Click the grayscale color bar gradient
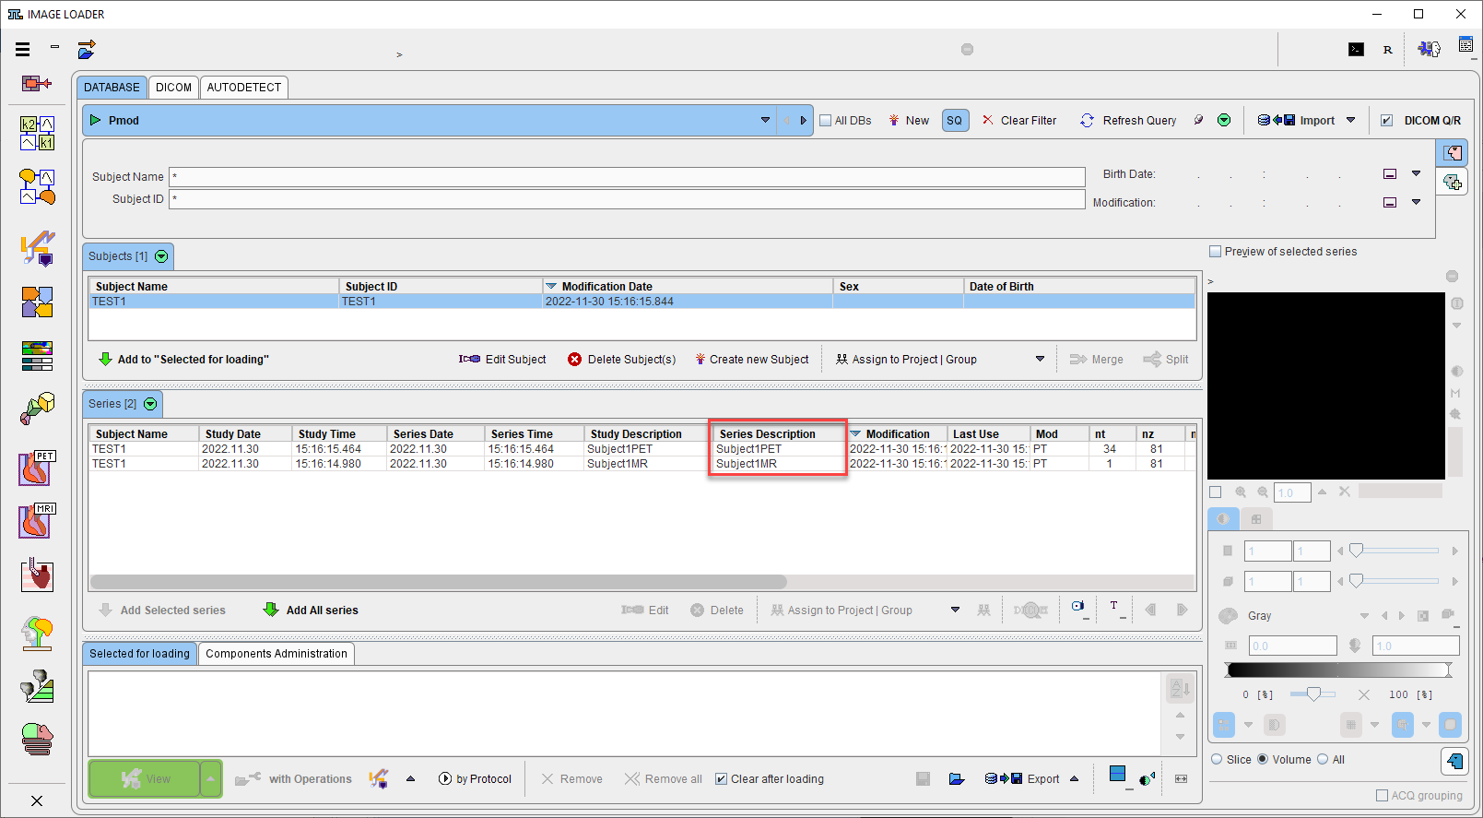1483x818 pixels. coord(1339,670)
